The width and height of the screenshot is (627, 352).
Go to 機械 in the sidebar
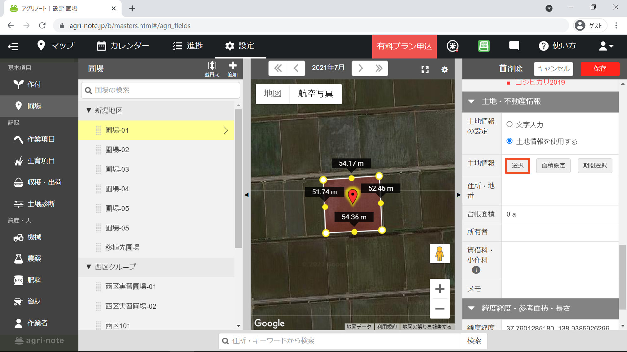point(34,237)
